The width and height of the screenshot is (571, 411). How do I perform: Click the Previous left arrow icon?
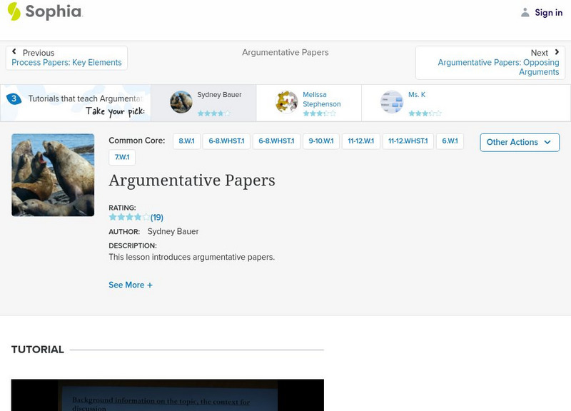point(14,51)
